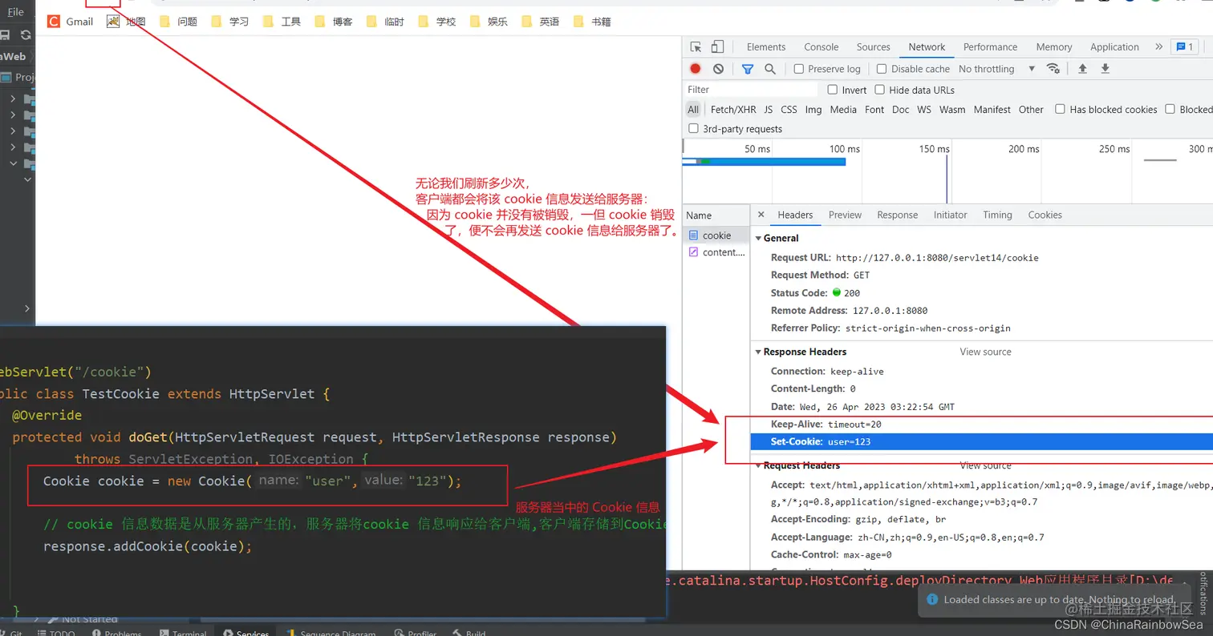This screenshot has width=1213, height=636.
Task: Open the network conditions wifi-gear icon
Action: [x=1053, y=69]
